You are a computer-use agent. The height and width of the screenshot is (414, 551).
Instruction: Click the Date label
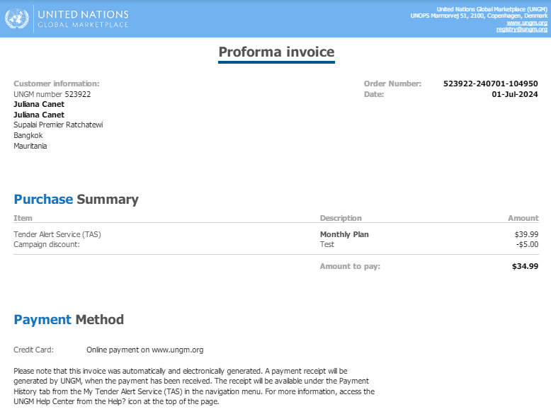coord(374,94)
